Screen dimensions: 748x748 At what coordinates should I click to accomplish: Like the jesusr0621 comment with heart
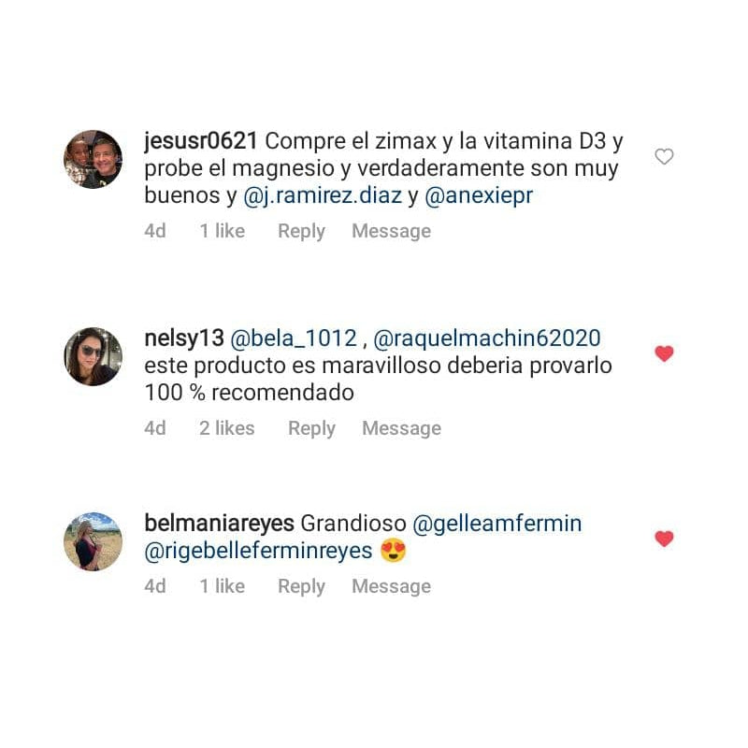[664, 156]
